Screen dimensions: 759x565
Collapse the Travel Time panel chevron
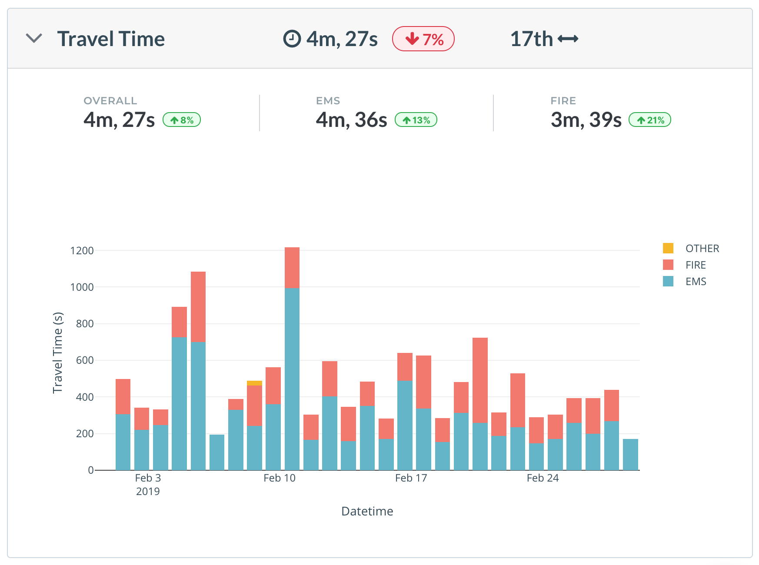[x=33, y=39]
